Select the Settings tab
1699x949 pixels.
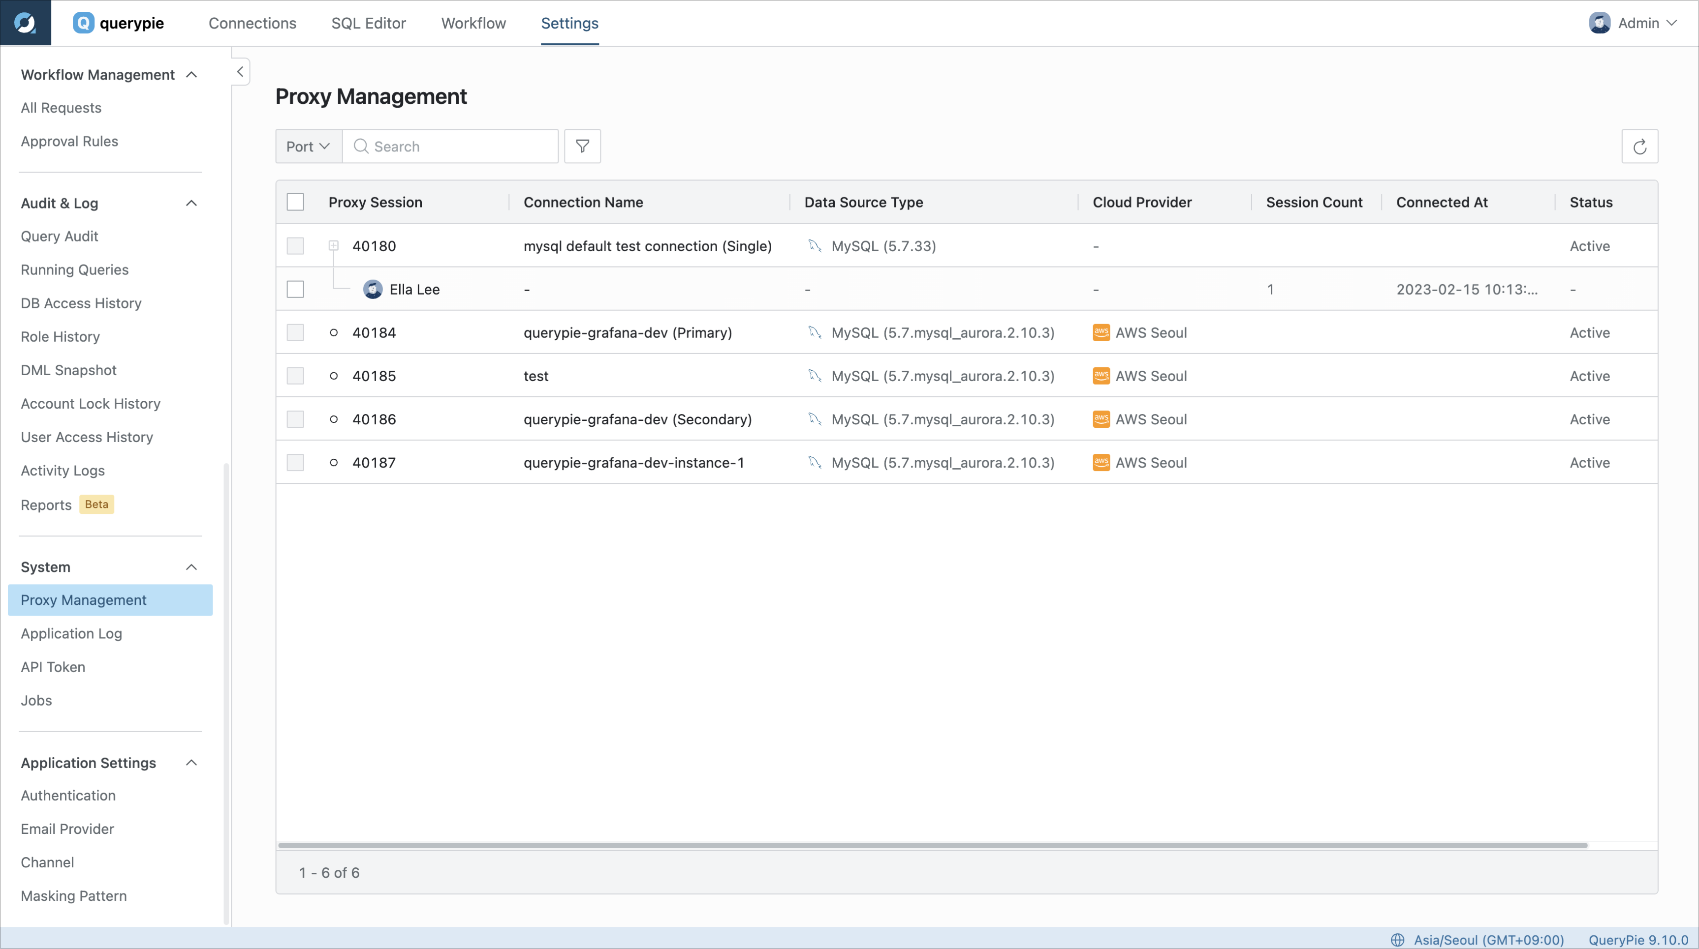coord(570,23)
